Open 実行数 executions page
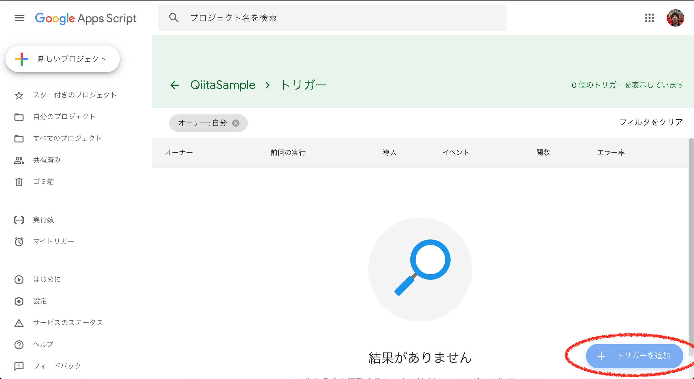The width and height of the screenshot is (694, 379). 43,220
